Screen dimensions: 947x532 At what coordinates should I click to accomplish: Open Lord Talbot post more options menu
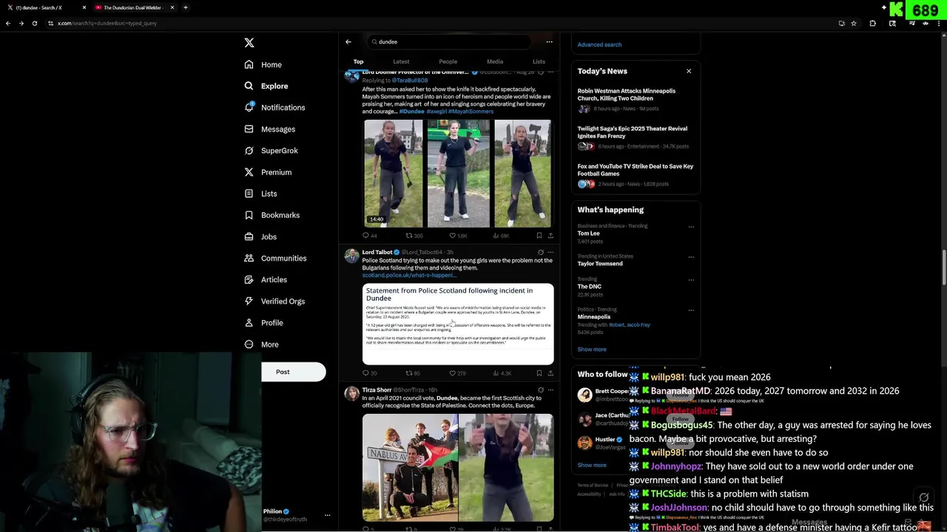coord(550,252)
